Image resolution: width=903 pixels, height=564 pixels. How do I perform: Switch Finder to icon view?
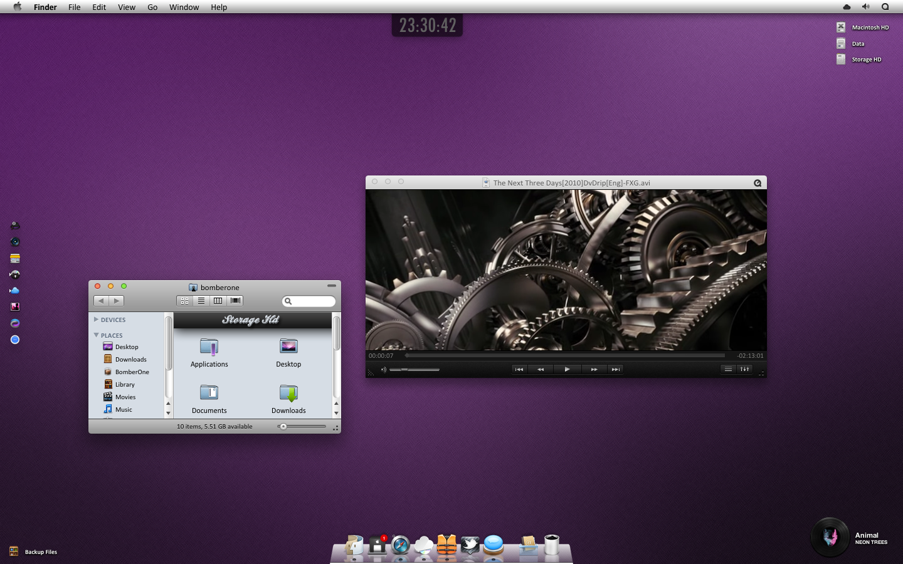click(x=184, y=301)
